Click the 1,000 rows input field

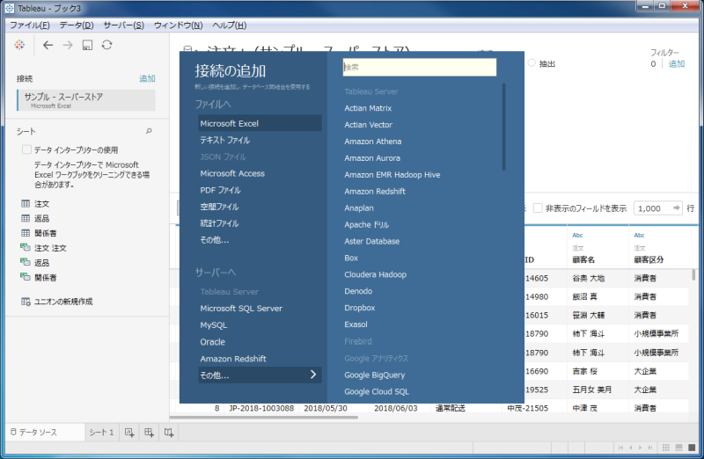[654, 208]
